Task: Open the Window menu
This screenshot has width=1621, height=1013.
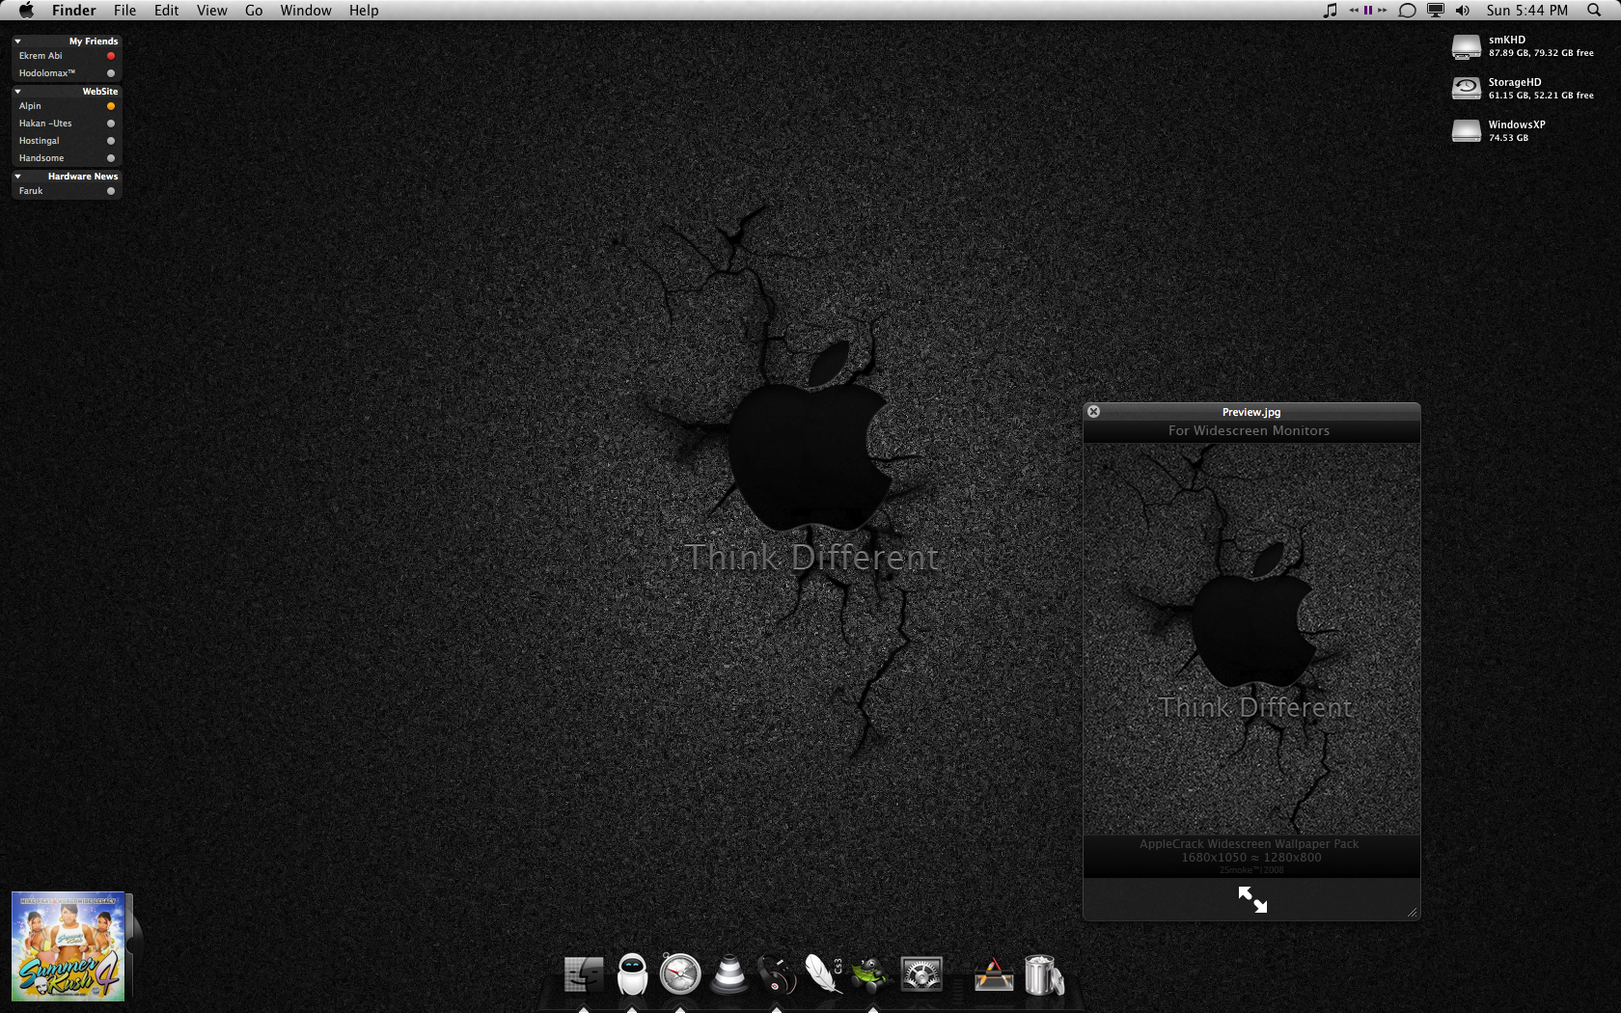Action: click(x=306, y=10)
